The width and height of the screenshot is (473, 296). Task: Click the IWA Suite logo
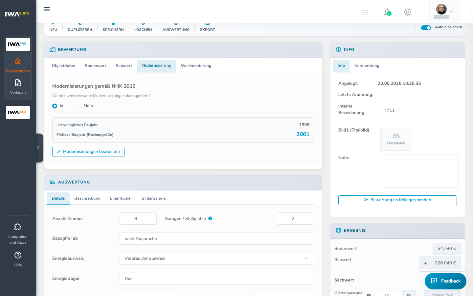pyautogui.click(x=17, y=13)
